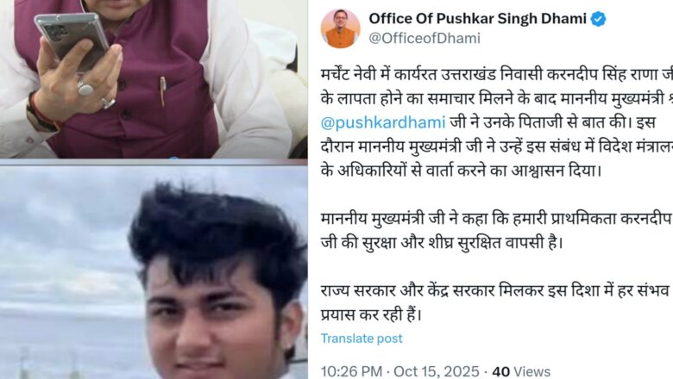
Task: Click the Oct 15, 2025 date
Action: (436, 371)
